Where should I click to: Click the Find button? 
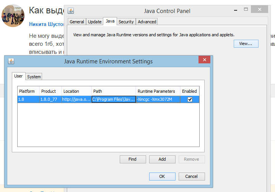(x=132, y=159)
